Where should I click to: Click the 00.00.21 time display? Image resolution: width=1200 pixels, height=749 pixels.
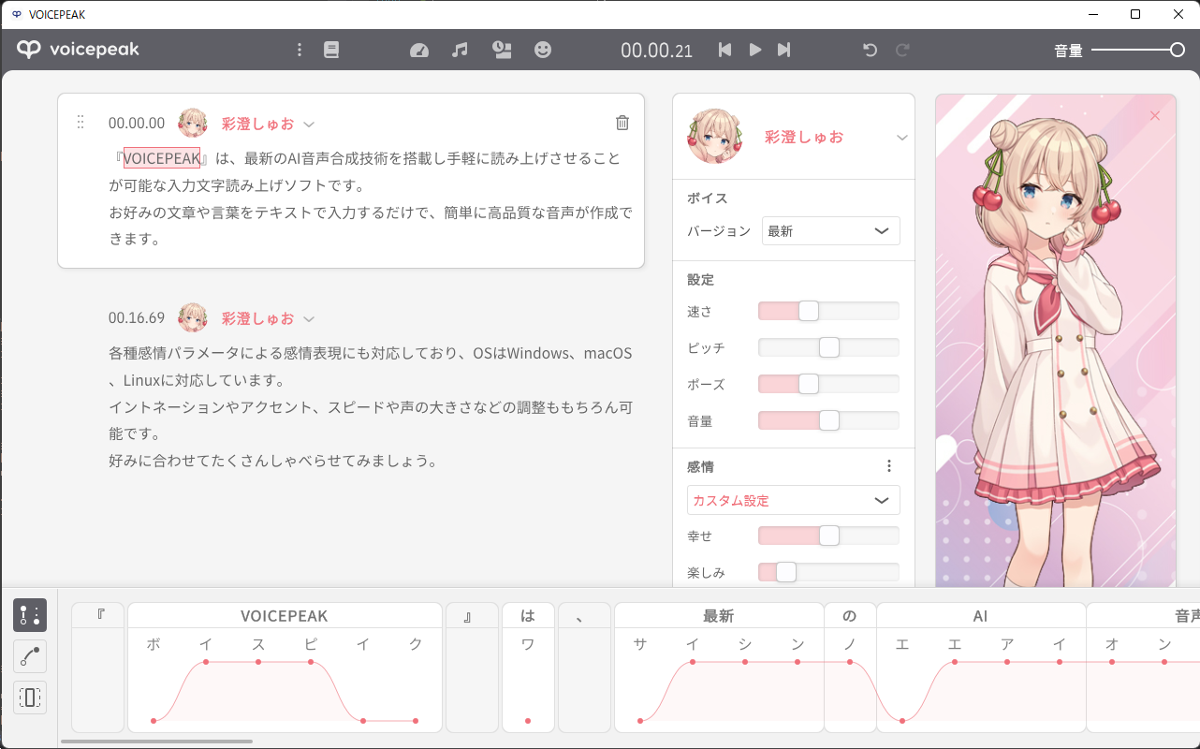(657, 51)
